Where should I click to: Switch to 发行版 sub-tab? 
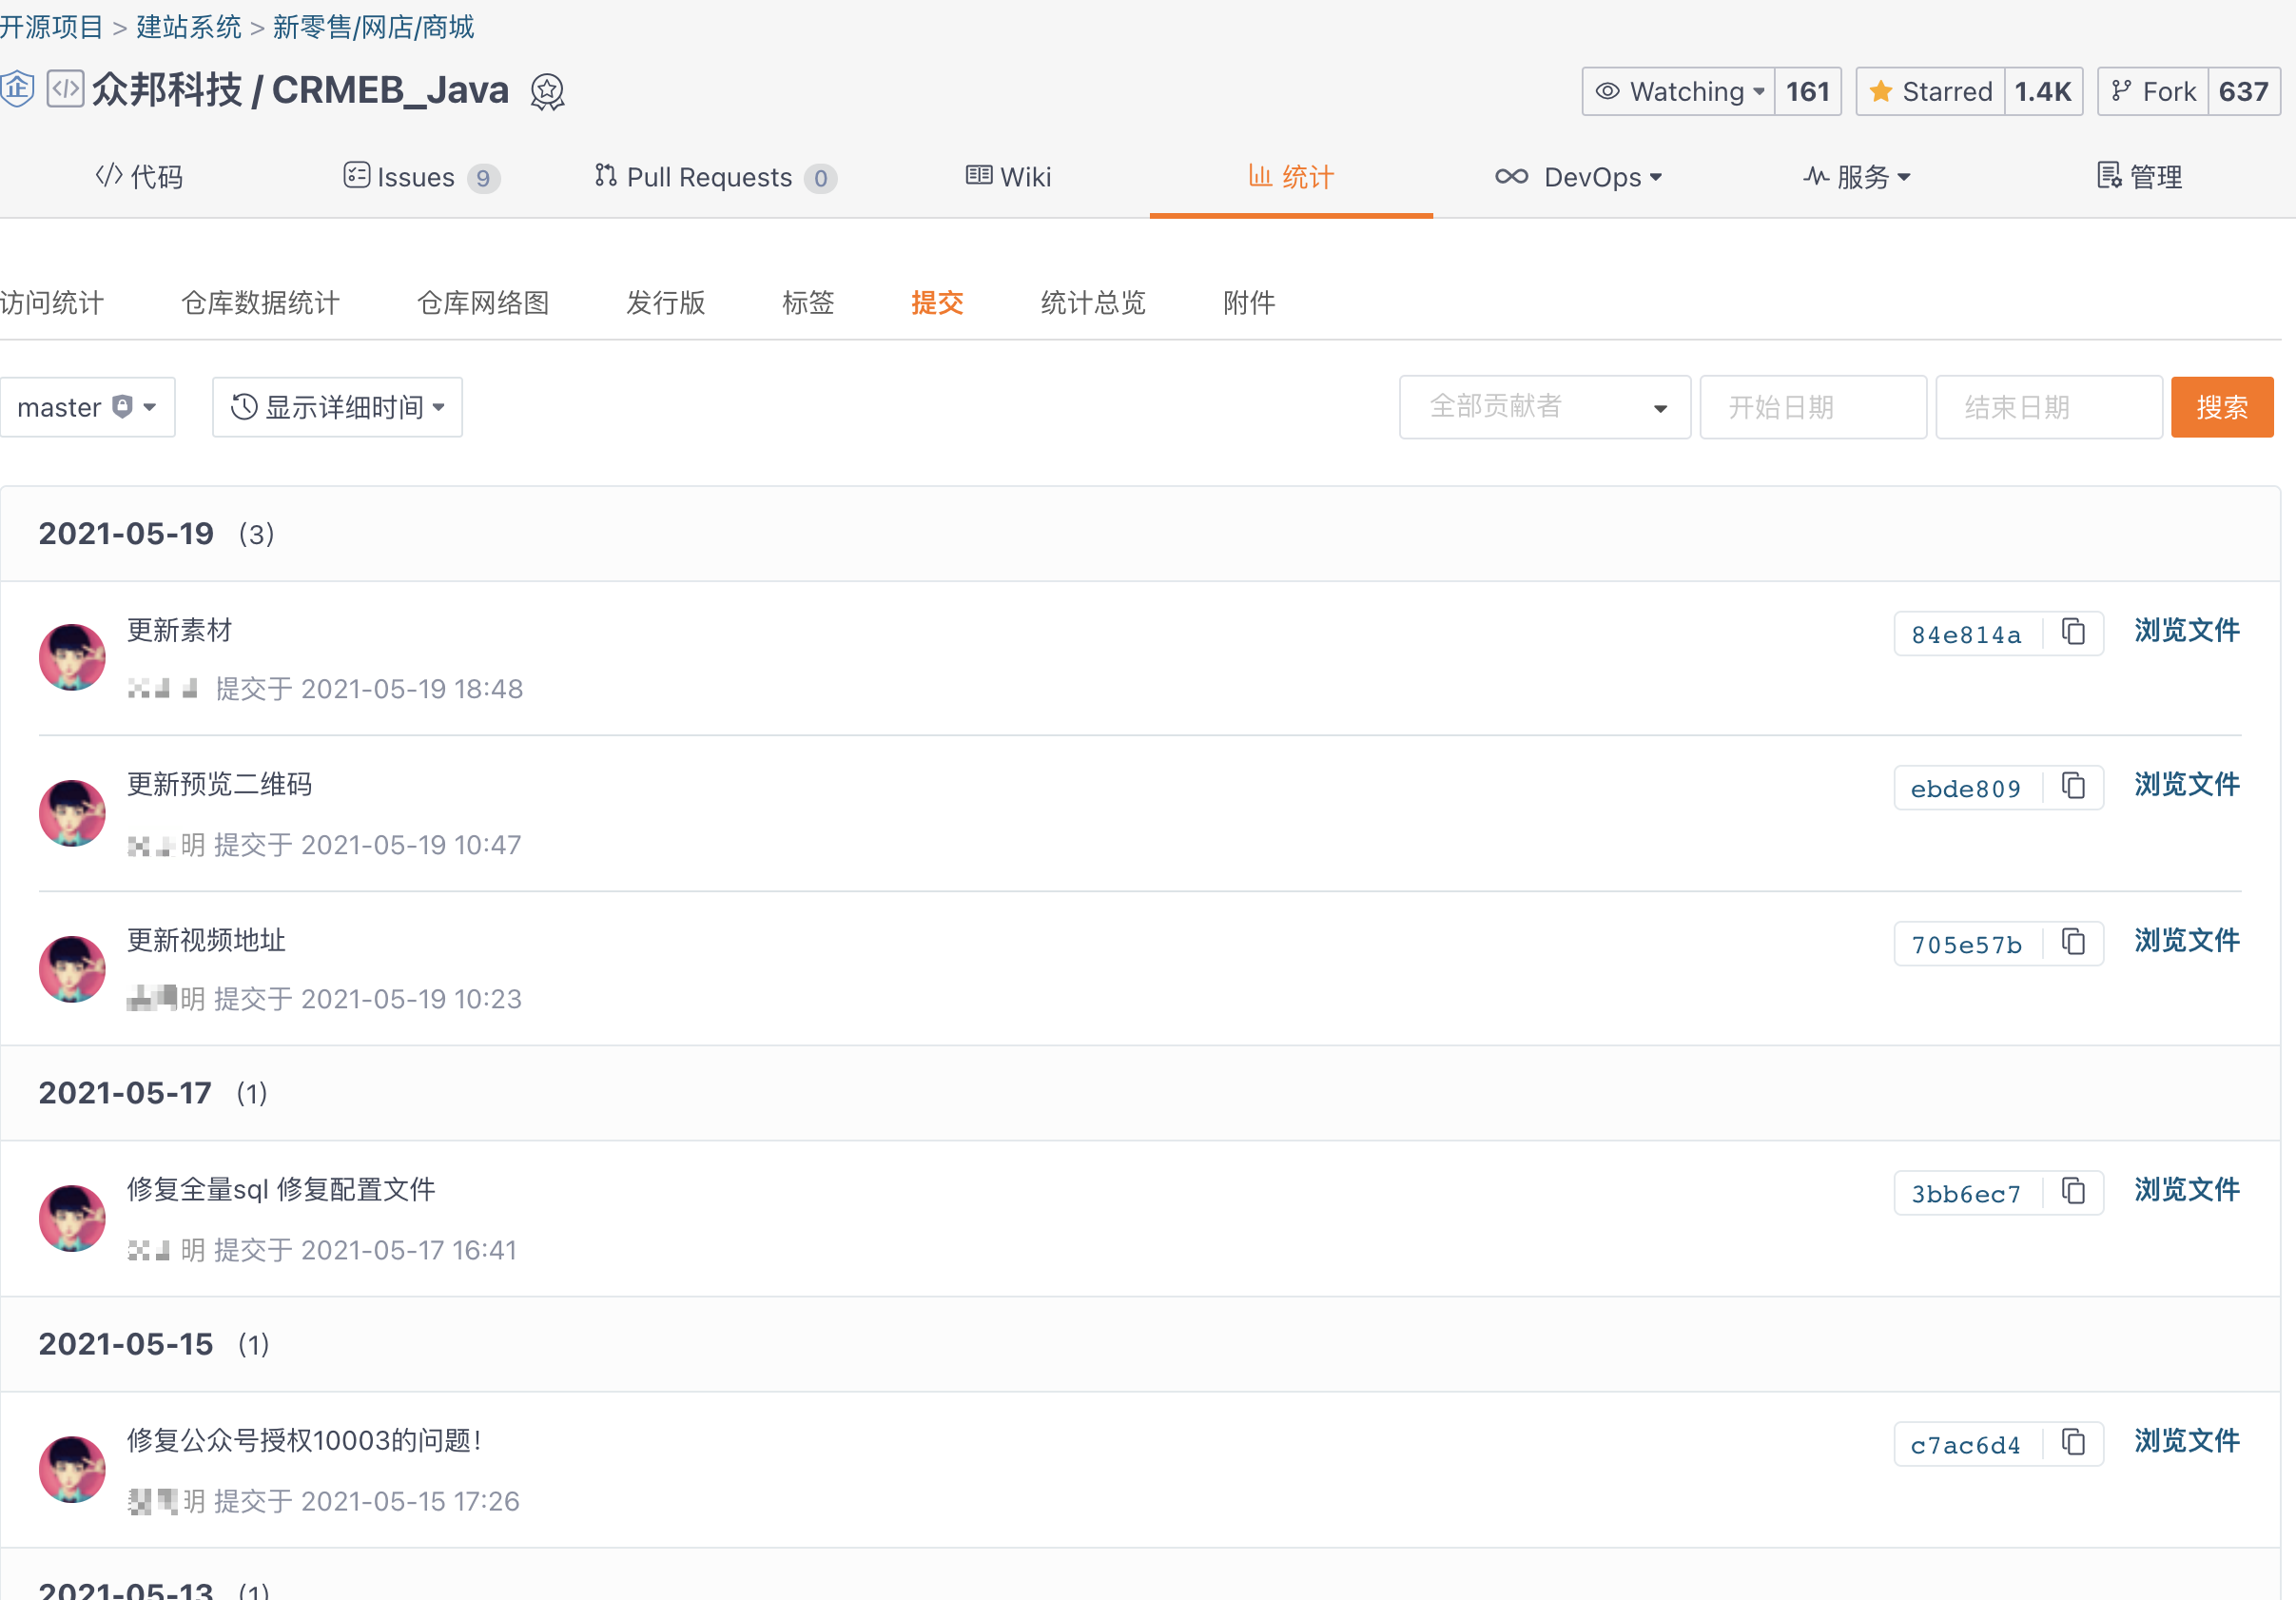tap(666, 303)
